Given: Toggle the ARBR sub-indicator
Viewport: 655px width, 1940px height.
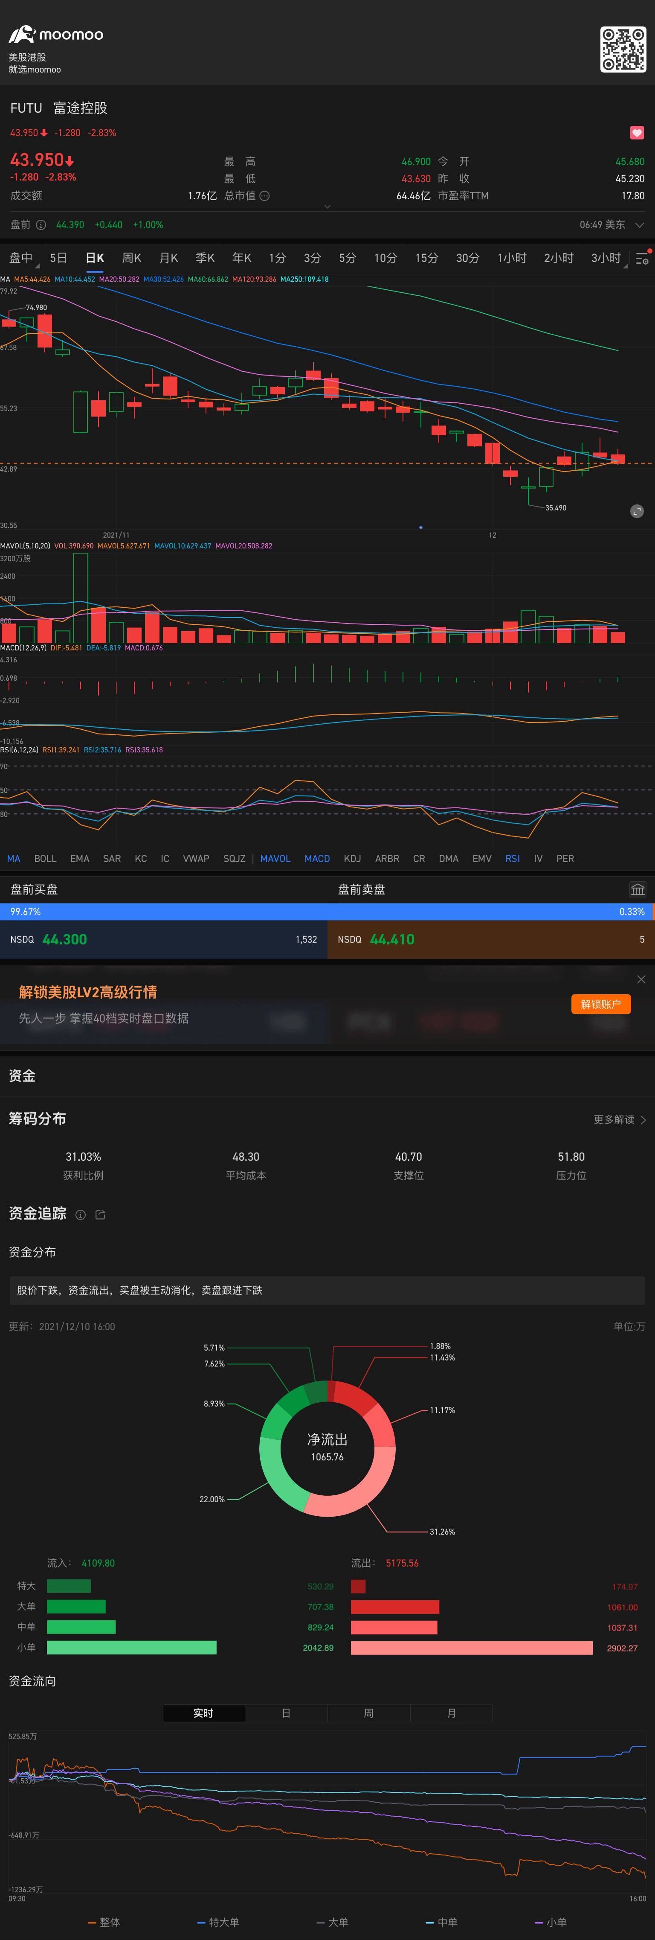Looking at the screenshot, I should coord(387,859).
